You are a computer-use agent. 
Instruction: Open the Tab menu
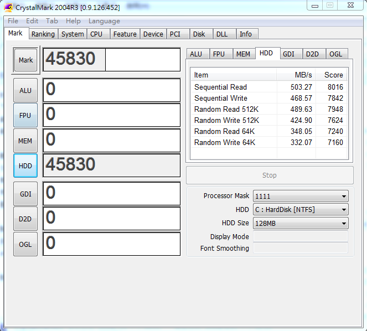pos(51,21)
